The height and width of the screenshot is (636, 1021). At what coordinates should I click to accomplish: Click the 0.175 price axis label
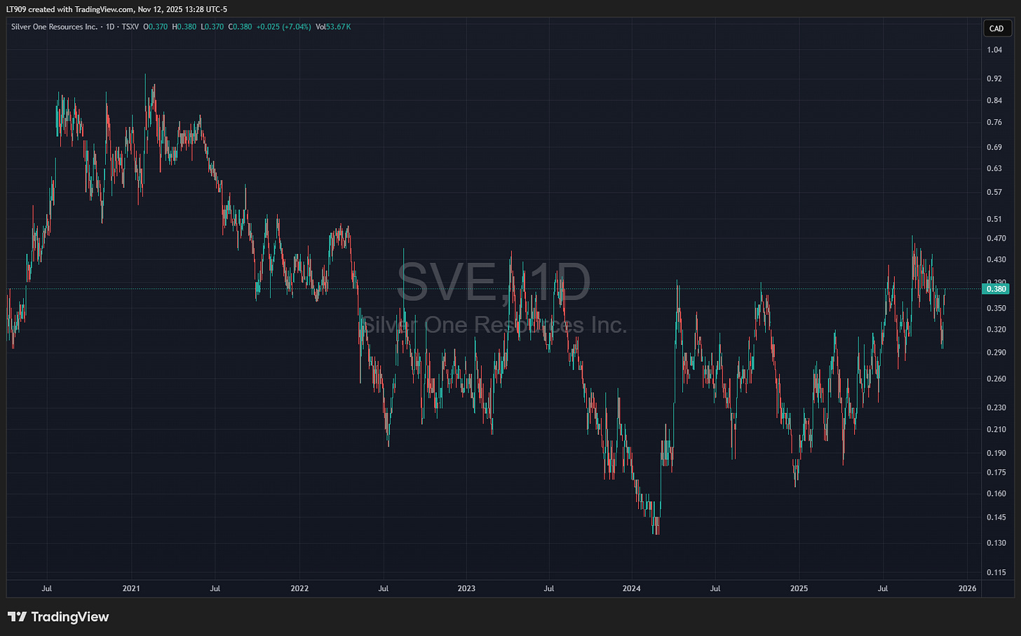[x=996, y=473]
